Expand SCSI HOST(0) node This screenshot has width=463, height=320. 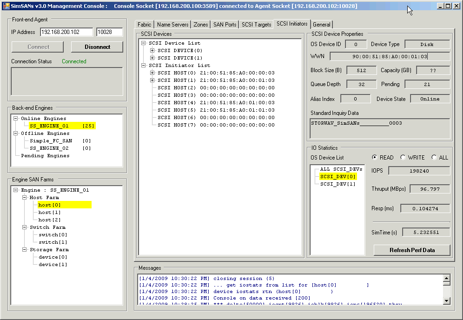point(152,73)
